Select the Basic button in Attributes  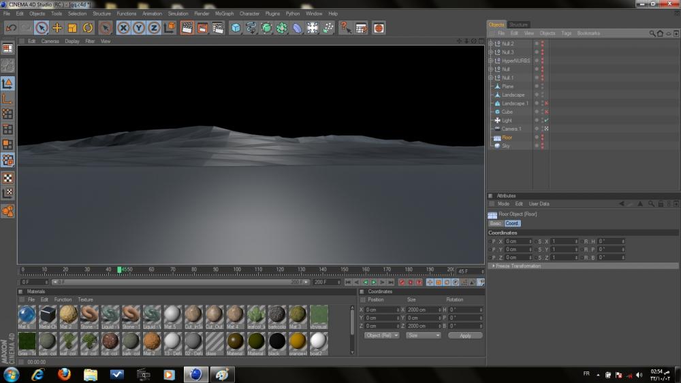[495, 223]
